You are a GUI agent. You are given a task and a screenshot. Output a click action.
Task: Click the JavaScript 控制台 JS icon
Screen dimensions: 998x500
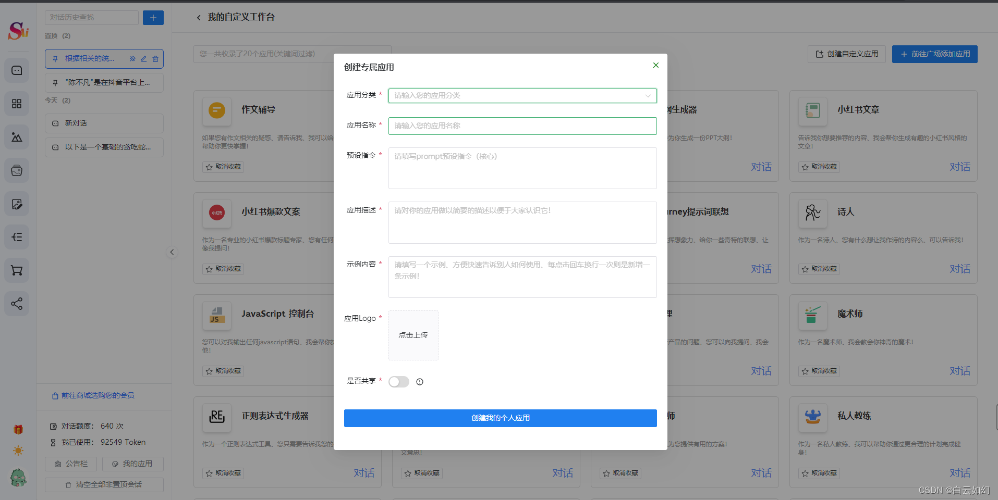tap(217, 315)
